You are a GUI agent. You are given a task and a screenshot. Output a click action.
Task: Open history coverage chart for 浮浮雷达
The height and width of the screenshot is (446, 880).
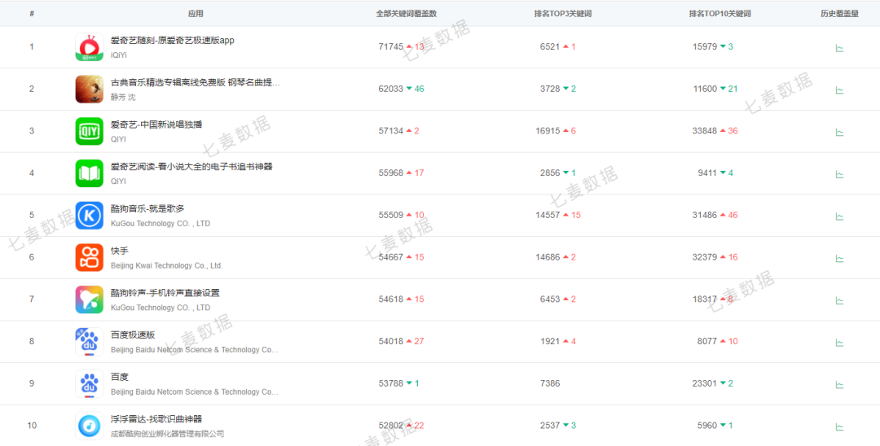pos(839,426)
